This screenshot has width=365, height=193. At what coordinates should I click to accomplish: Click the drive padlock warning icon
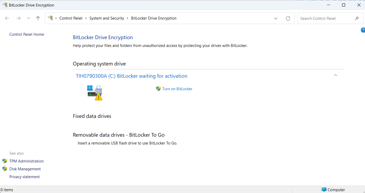[x=95, y=93]
